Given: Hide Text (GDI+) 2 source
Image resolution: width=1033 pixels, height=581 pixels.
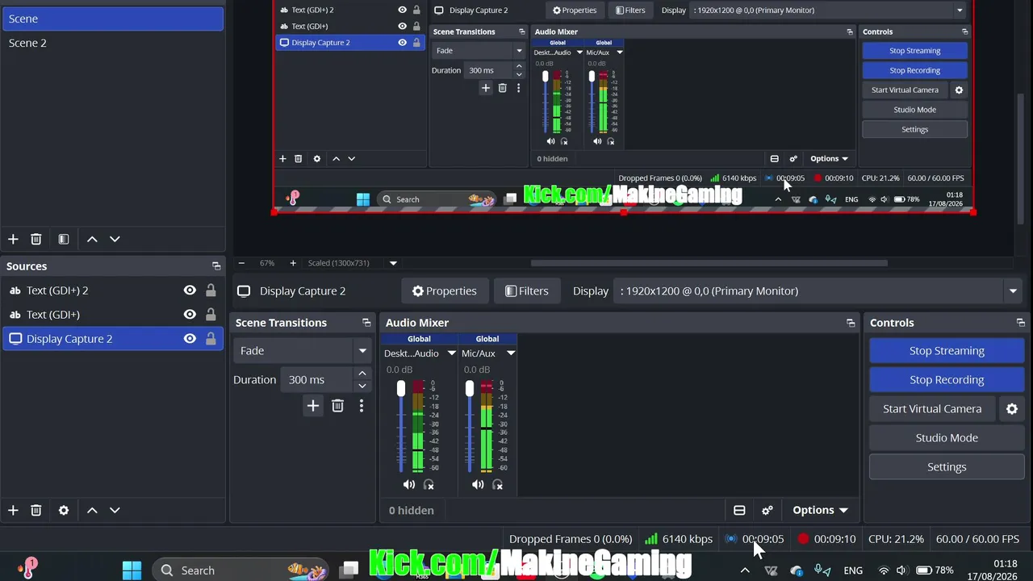Looking at the screenshot, I should 190,290.
